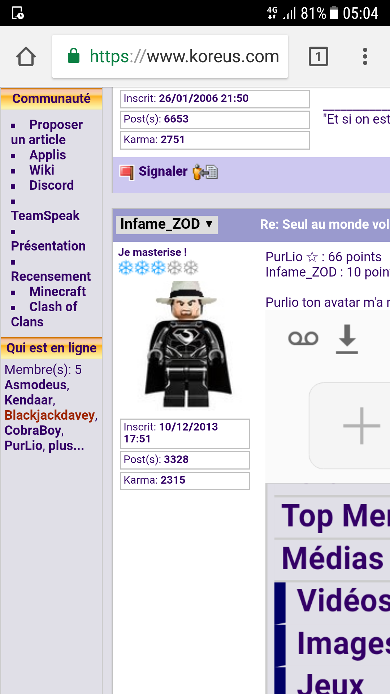Open the browser three-dot menu
390x694 pixels.
point(365,56)
